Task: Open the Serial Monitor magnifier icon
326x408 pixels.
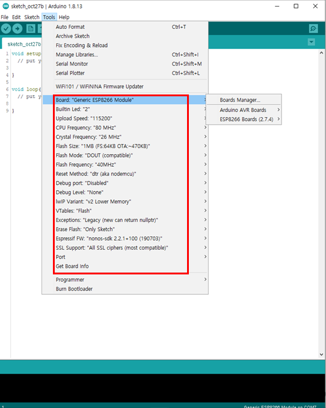Action: point(313,29)
